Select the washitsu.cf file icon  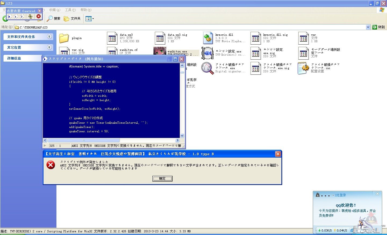[x=112, y=51]
